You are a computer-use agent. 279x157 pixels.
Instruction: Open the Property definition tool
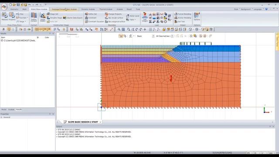[x=12, y=17]
